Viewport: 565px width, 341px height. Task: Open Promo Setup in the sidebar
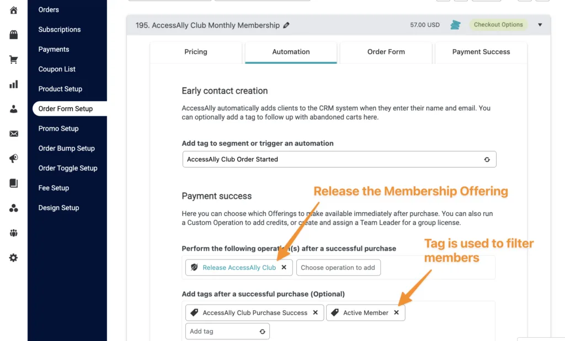coord(58,128)
